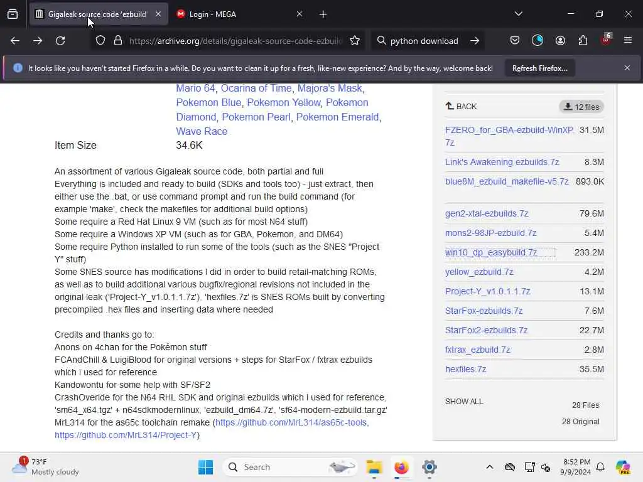Open weather widget 73°F Mostly cloudy
643x482 pixels.
pos(45,467)
